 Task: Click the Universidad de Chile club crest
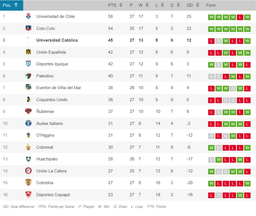click(x=28, y=16)
